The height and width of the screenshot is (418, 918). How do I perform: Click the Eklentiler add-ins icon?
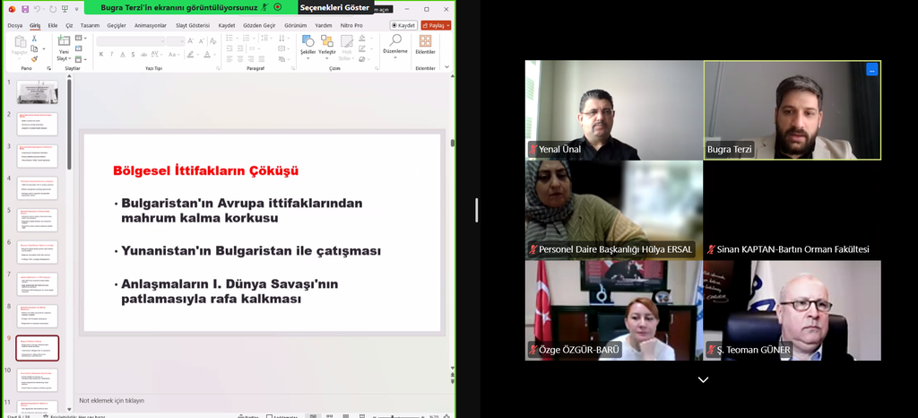[425, 45]
